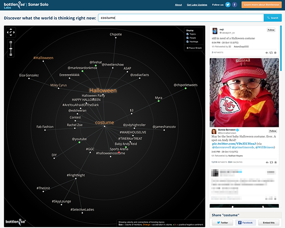Open the @WillBrinson mention link
The image size is (285, 228).
[x=265, y=147]
